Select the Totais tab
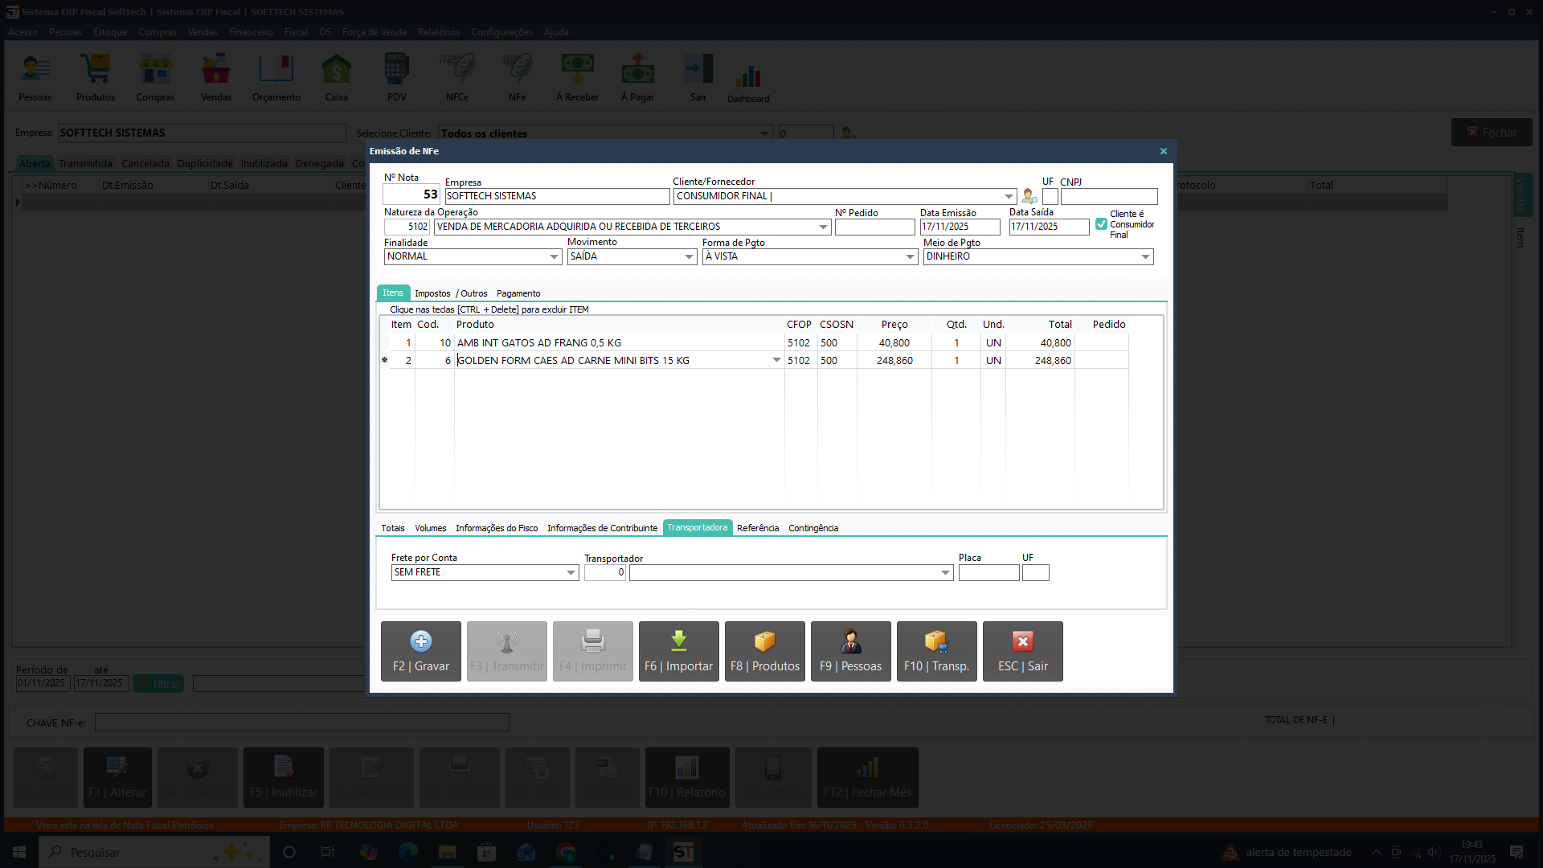1543x868 pixels. click(x=393, y=528)
